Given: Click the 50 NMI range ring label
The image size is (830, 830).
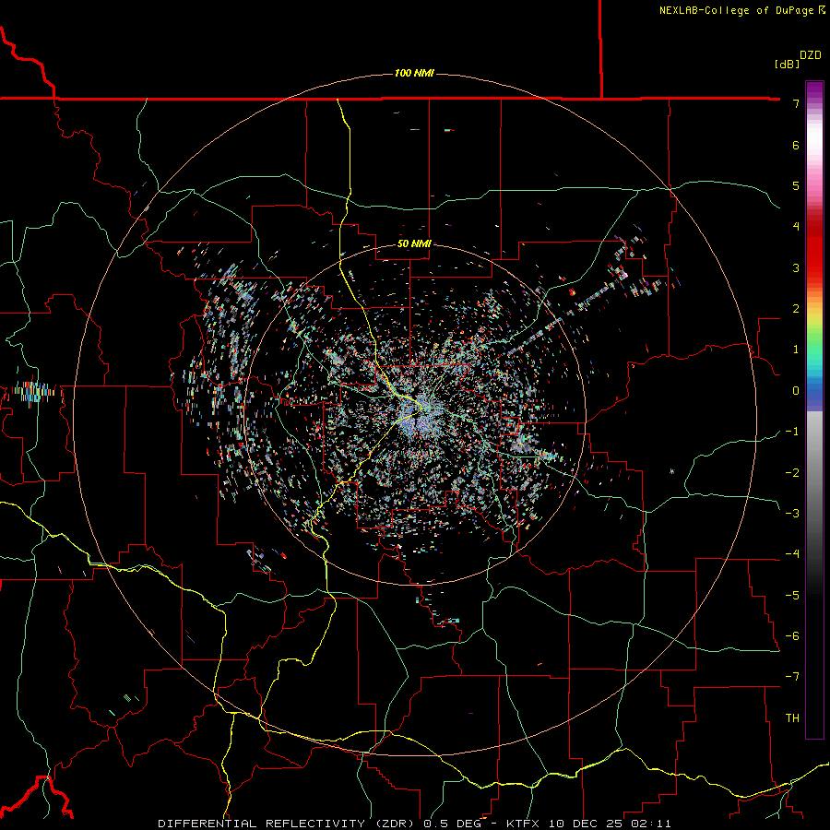Looking at the screenshot, I should point(414,243).
